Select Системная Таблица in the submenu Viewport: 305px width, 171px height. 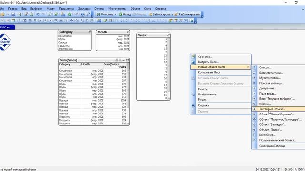[x=278, y=146]
